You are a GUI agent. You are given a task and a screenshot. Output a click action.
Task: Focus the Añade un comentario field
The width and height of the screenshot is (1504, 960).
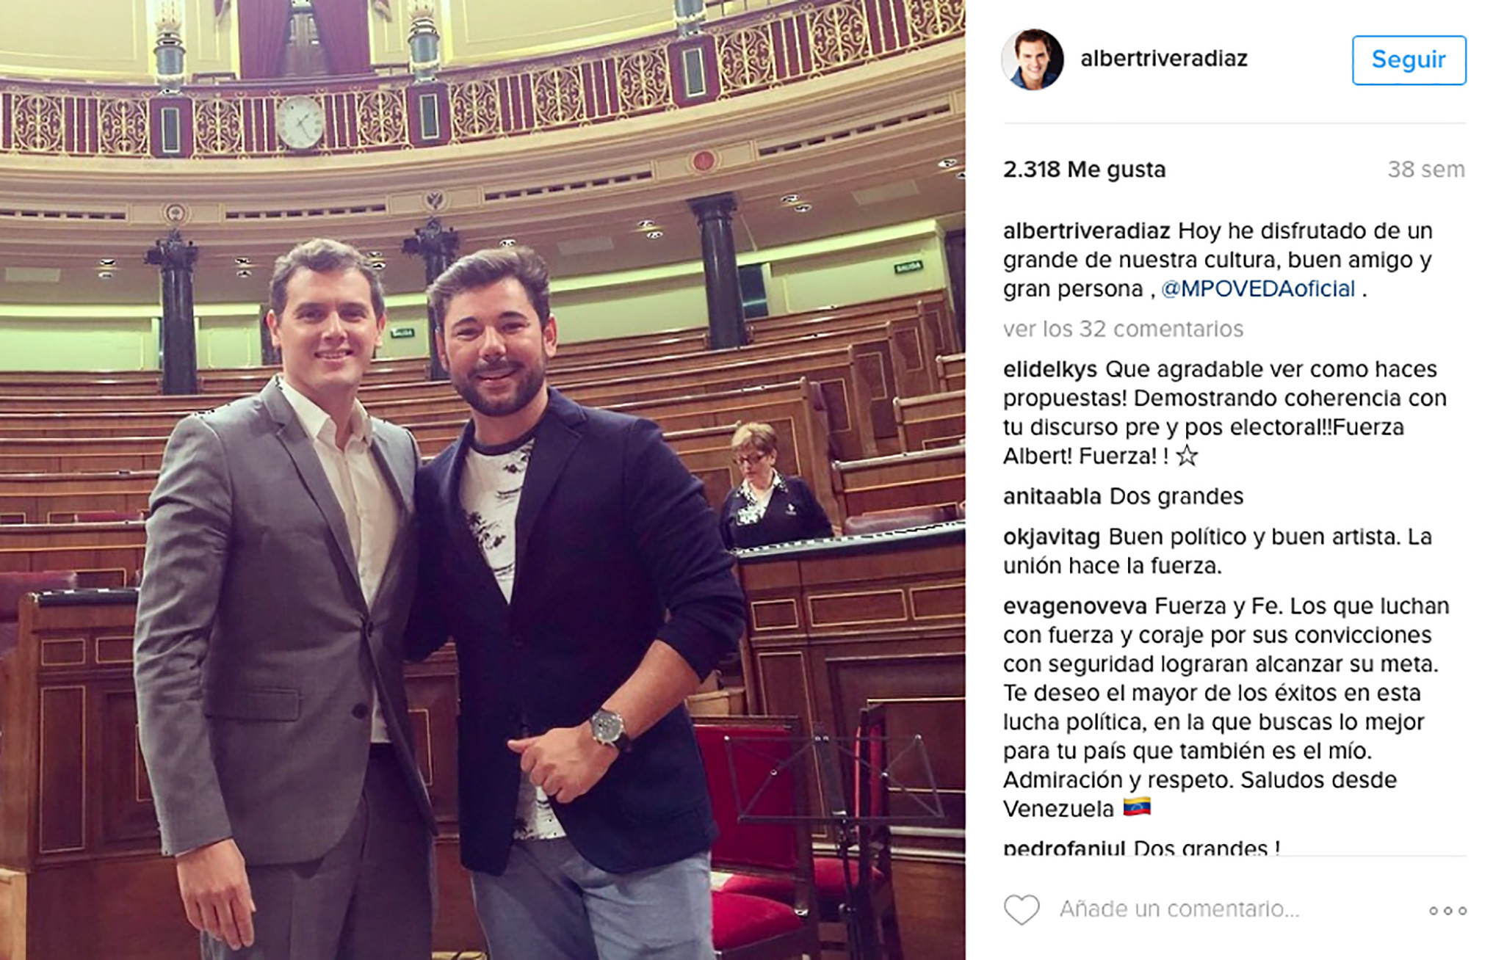click(1179, 909)
